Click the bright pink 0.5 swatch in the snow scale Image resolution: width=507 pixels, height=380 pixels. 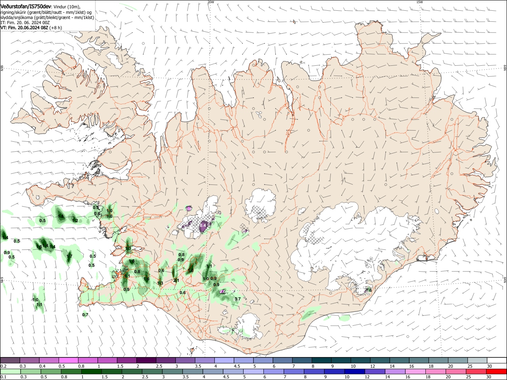(x=68, y=361)
